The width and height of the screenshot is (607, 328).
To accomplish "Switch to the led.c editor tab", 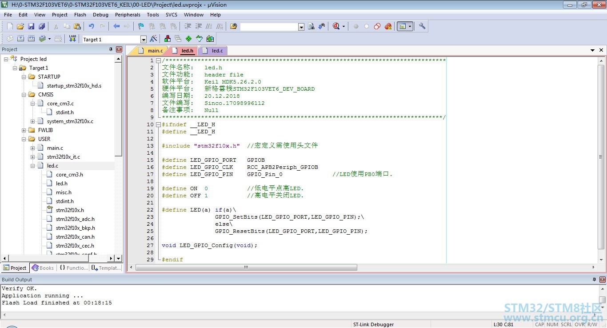I will 213,51.
